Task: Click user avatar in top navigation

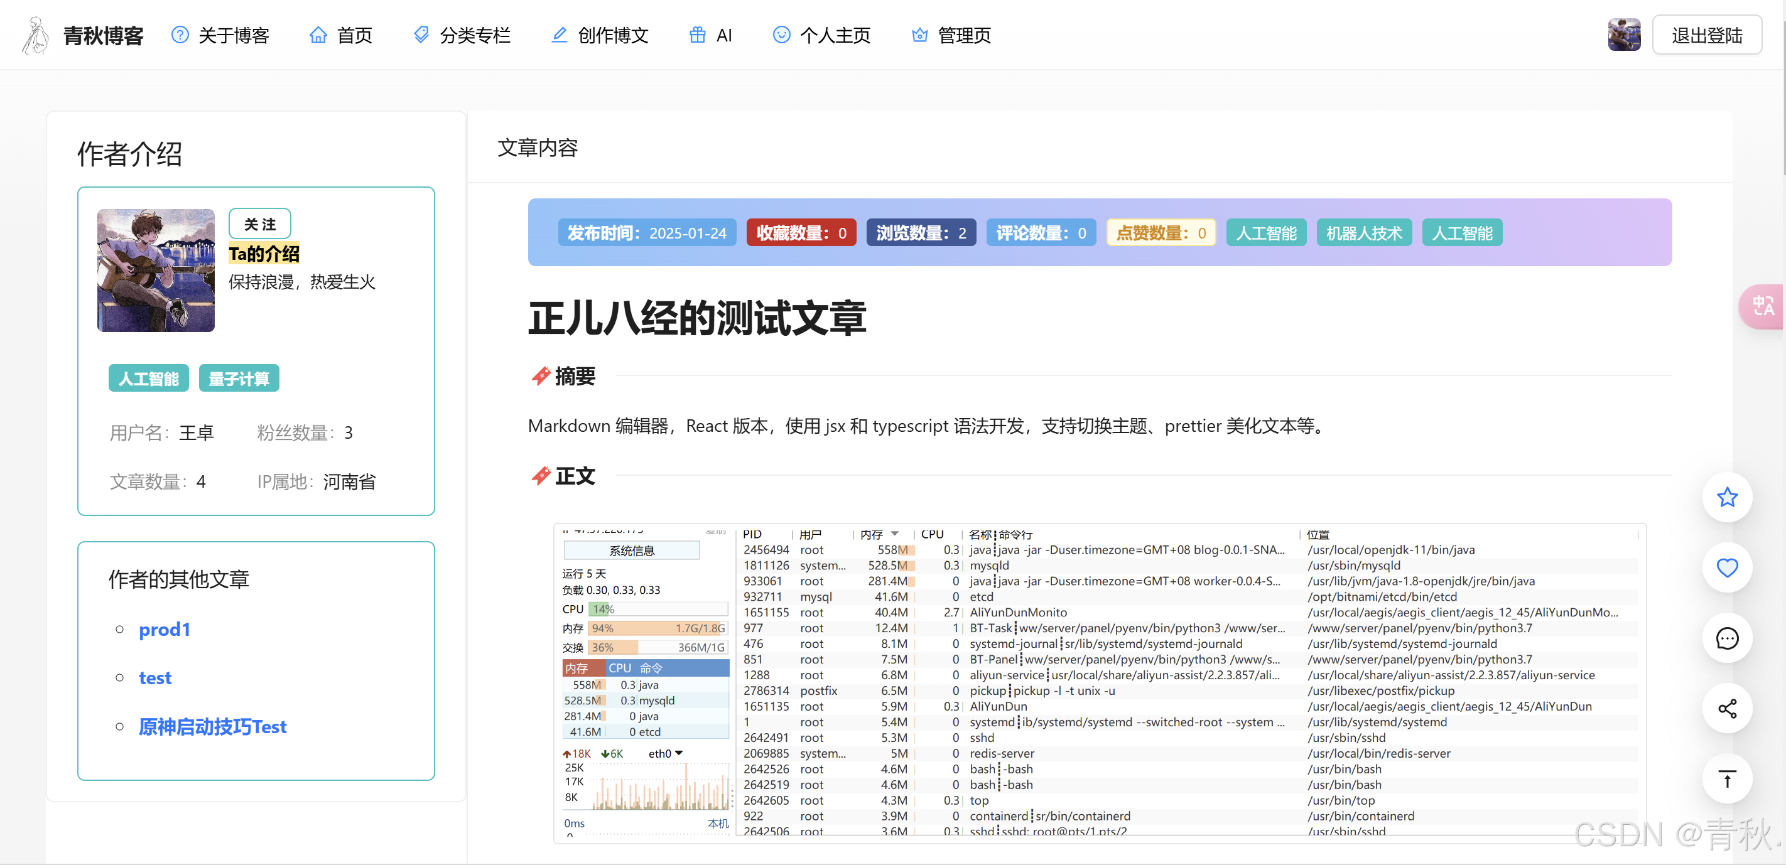Action: tap(1624, 35)
